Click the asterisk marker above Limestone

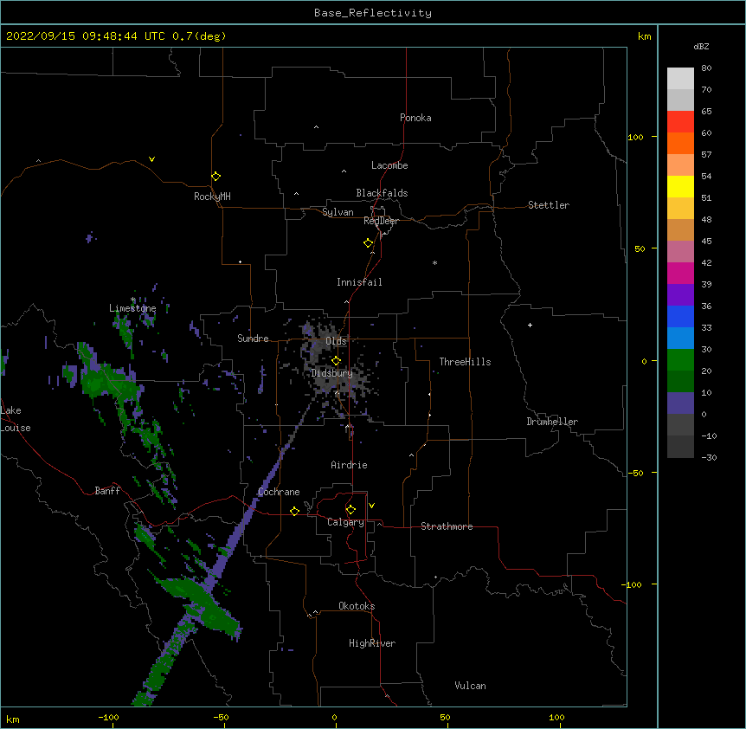(133, 300)
